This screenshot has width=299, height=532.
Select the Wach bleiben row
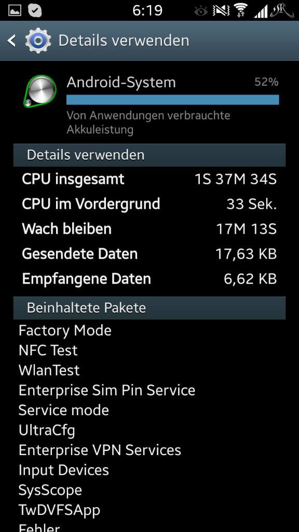click(149, 229)
